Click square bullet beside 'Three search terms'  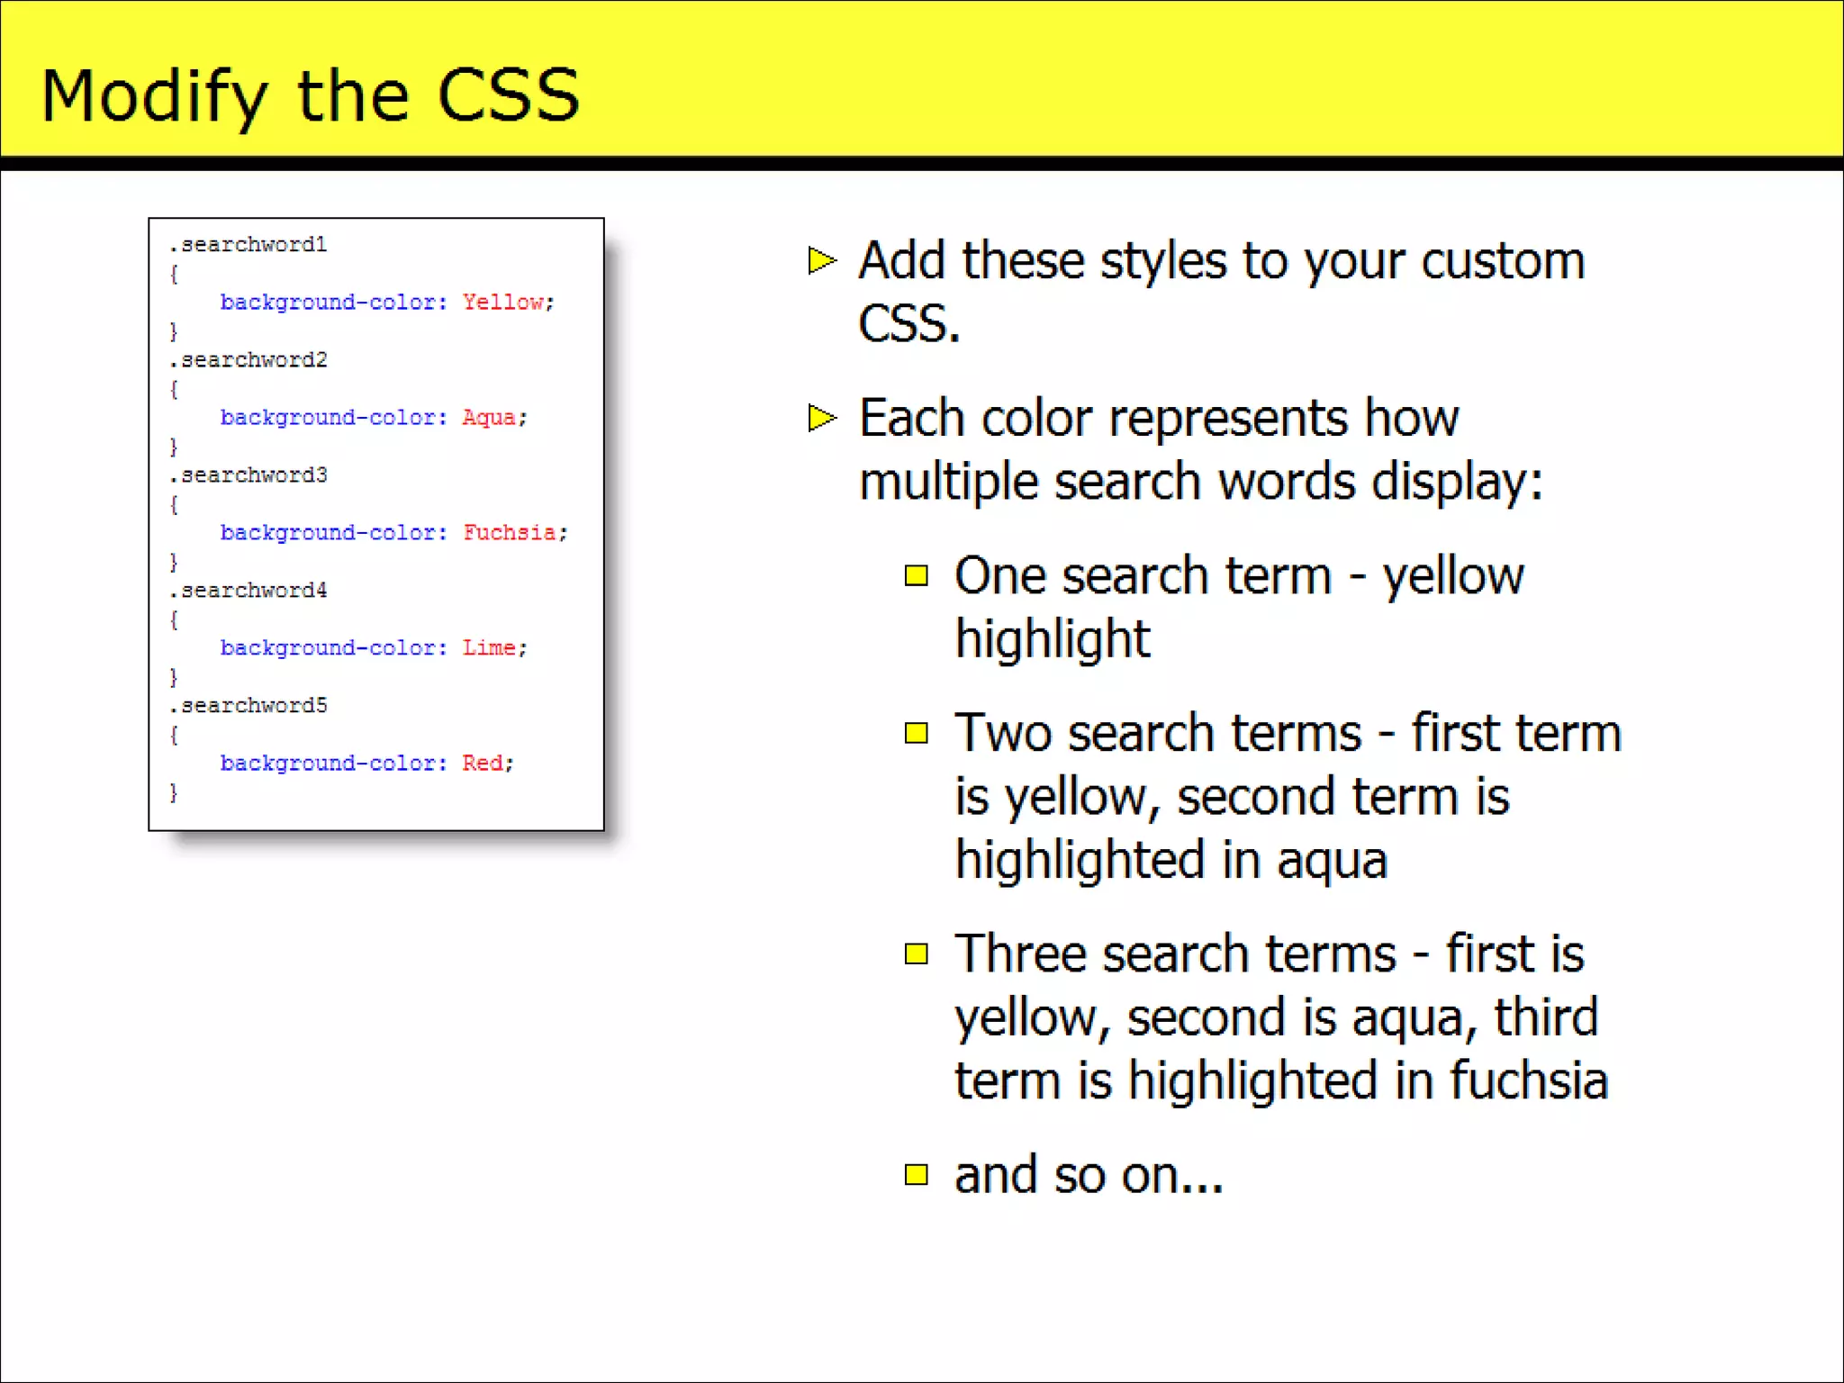click(916, 954)
